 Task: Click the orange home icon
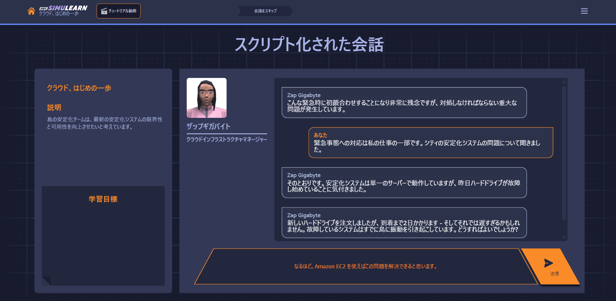point(31,11)
